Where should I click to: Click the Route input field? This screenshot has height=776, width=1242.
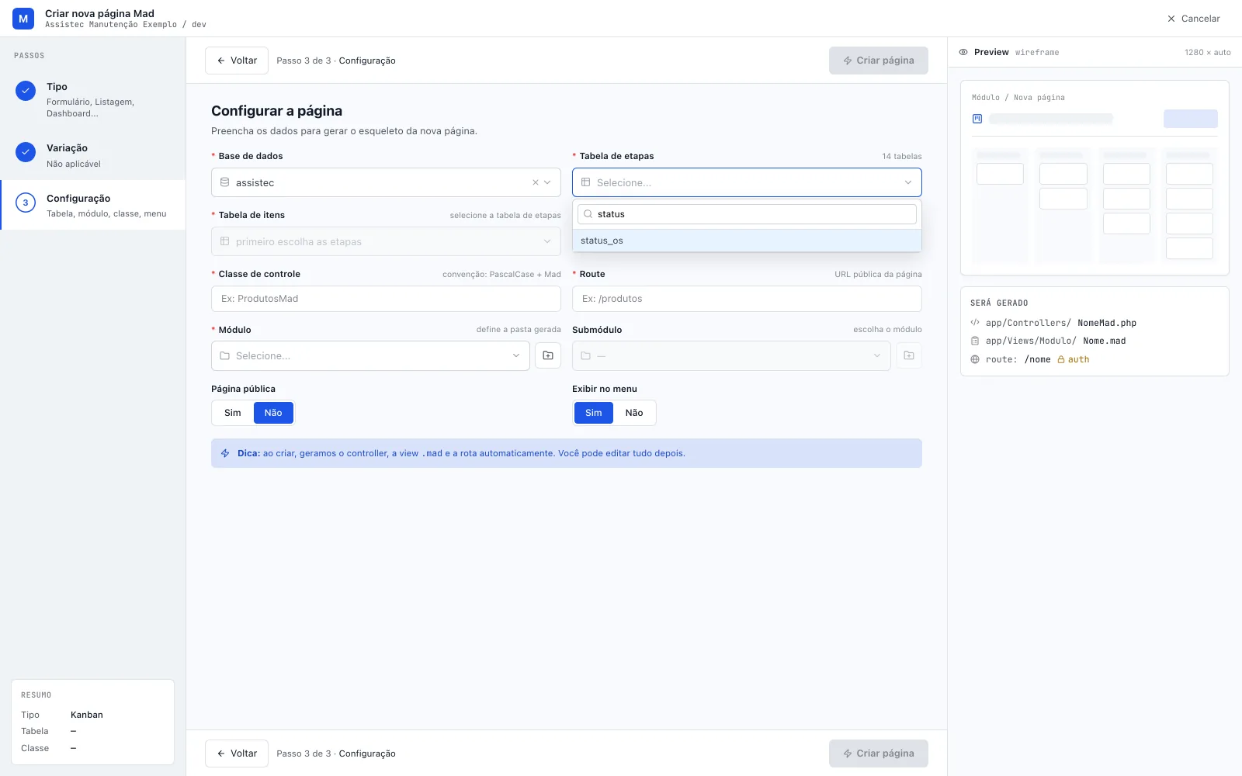pyautogui.click(x=747, y=299)
